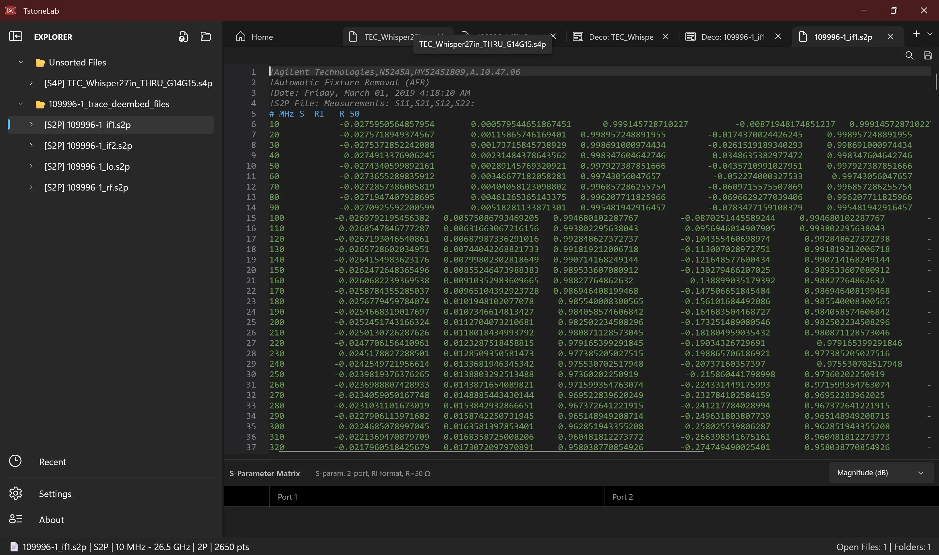
Task: Expand the 109996-1_lo.s2p tree chevron
Action: (31, 166)
